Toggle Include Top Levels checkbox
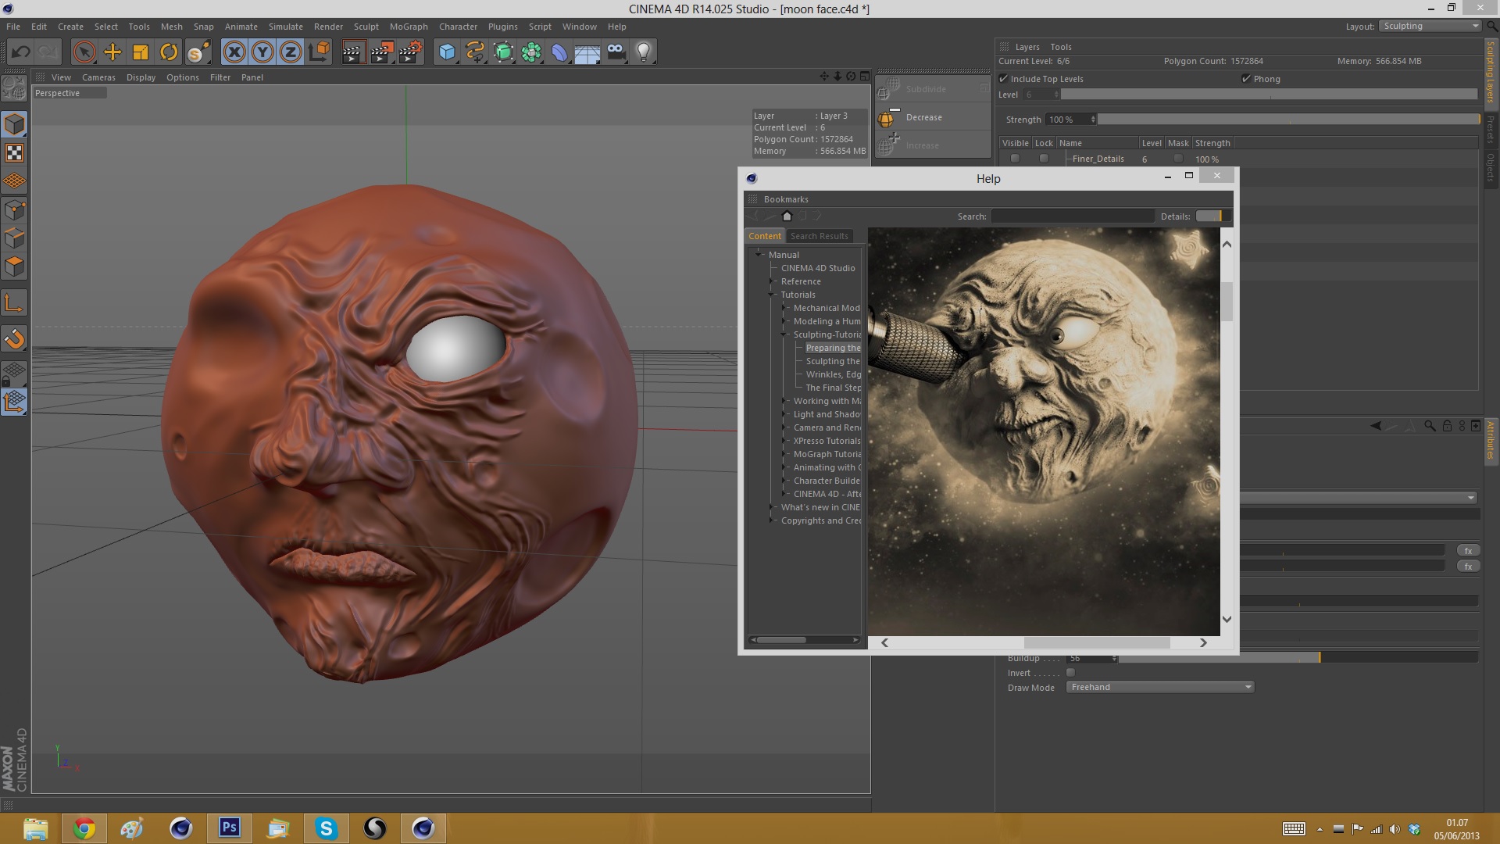 click(1004, 79)
